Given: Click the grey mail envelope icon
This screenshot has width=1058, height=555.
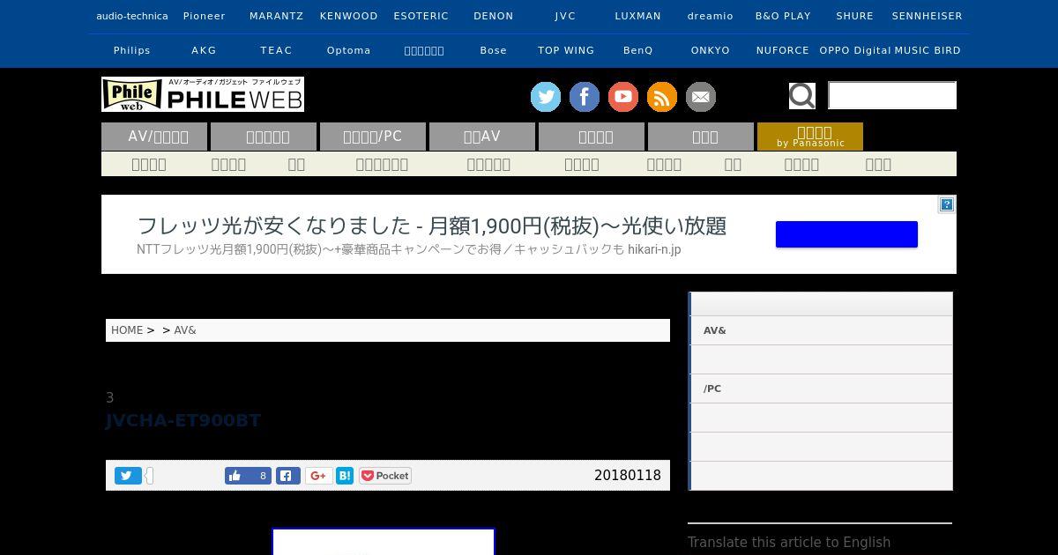Looking at the screenshot, I should tap(701, 97).
